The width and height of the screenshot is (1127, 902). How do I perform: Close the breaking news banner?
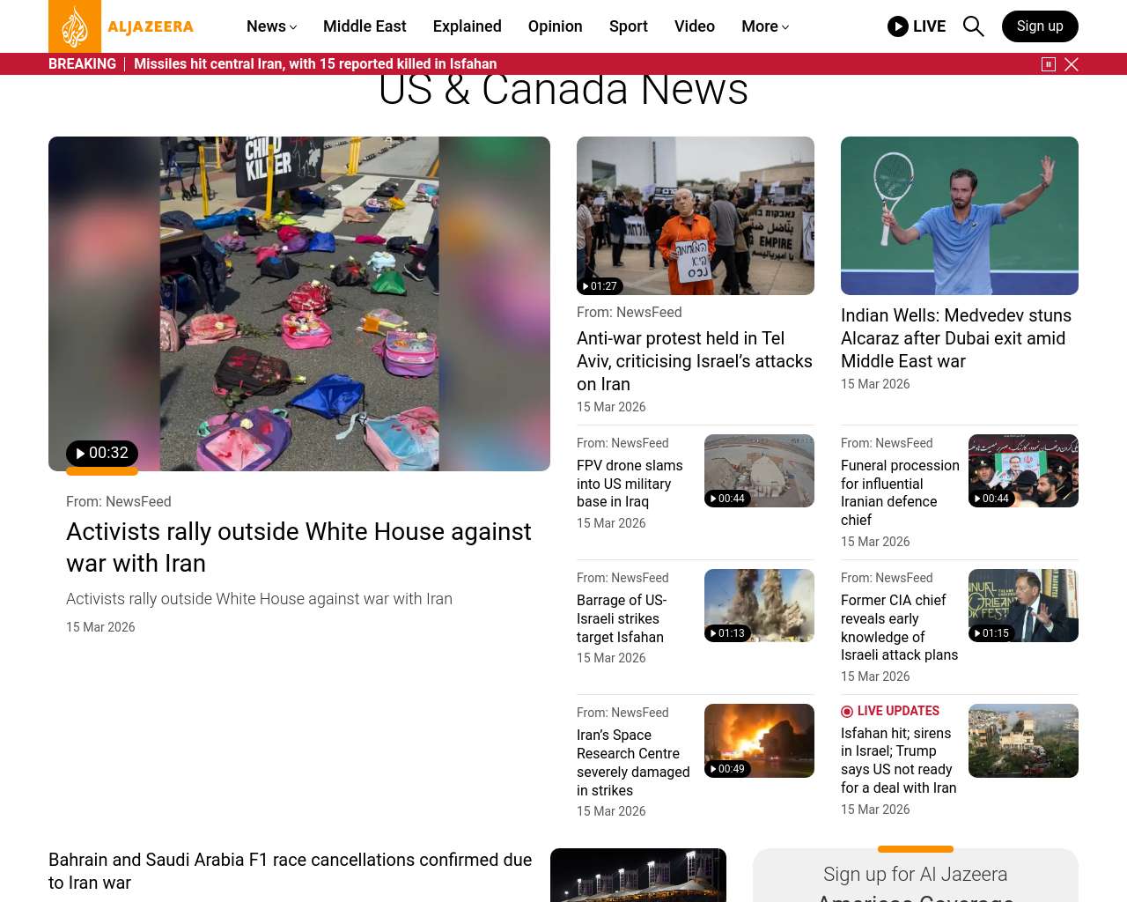pos(1072,64)
